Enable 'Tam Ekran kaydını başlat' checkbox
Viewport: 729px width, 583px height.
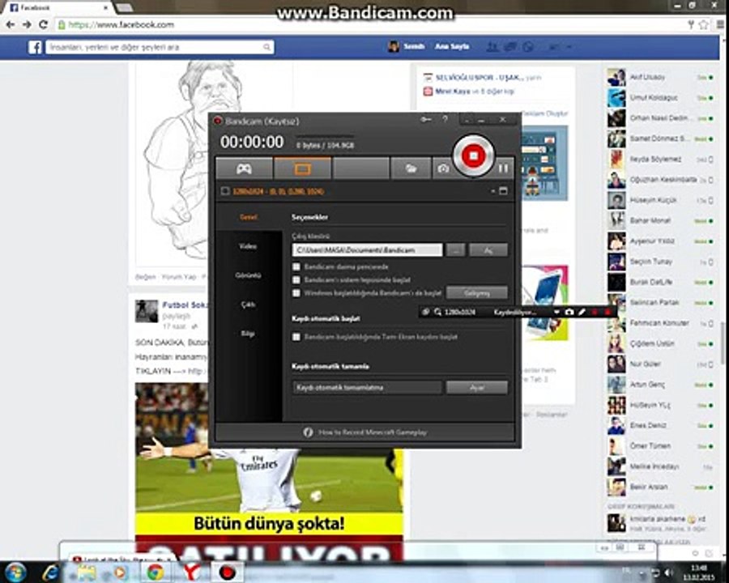[296, 337]
